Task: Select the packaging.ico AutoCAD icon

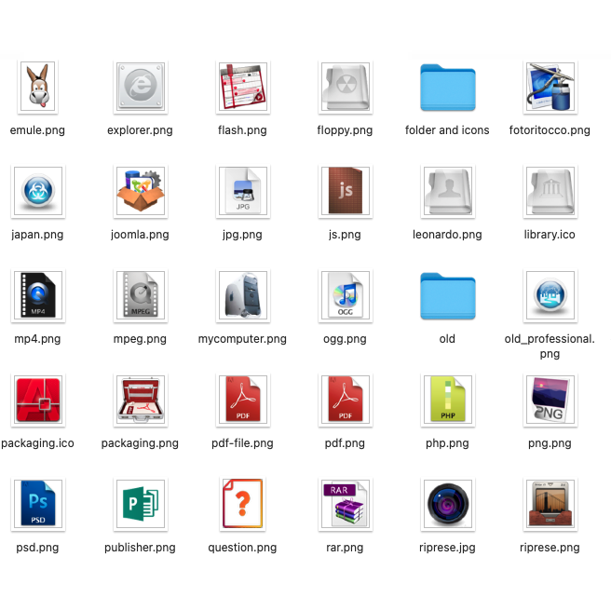Action: tap(38, 401)
